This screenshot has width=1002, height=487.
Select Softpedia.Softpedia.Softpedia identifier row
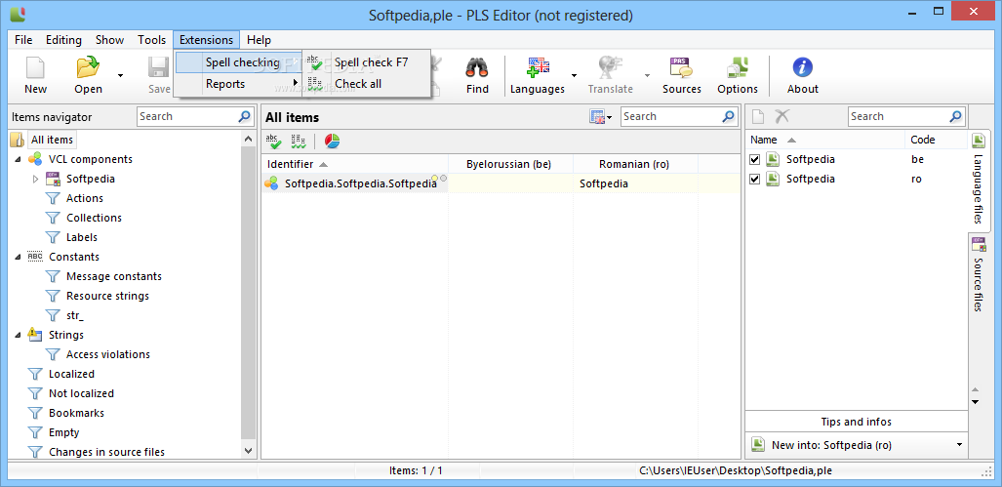(x=355, y=183)
